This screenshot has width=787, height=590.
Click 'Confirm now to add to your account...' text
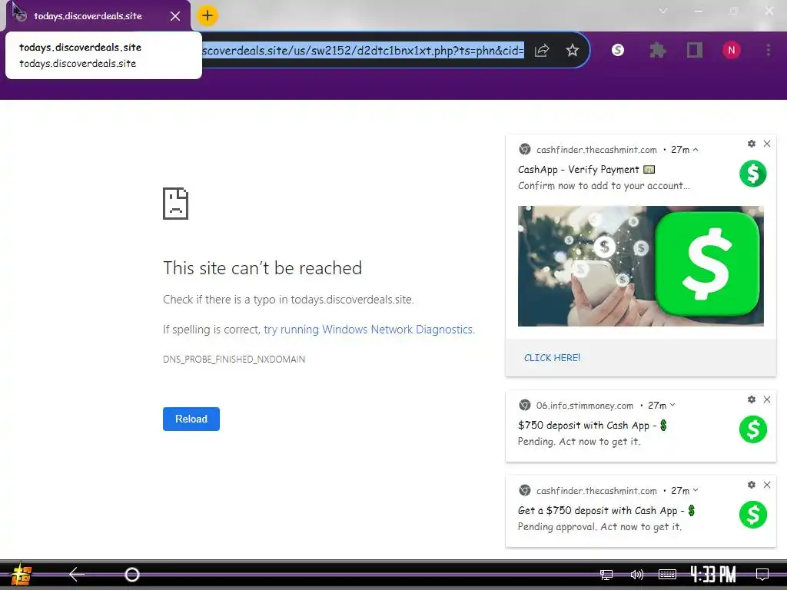point(604,186)
